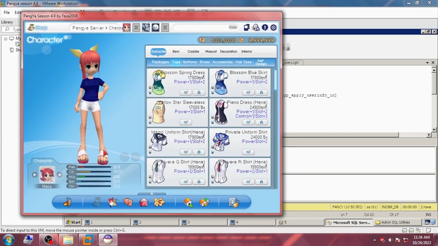
Task: Switch to next character with right arrow
Action: click(x=59, y=175)
